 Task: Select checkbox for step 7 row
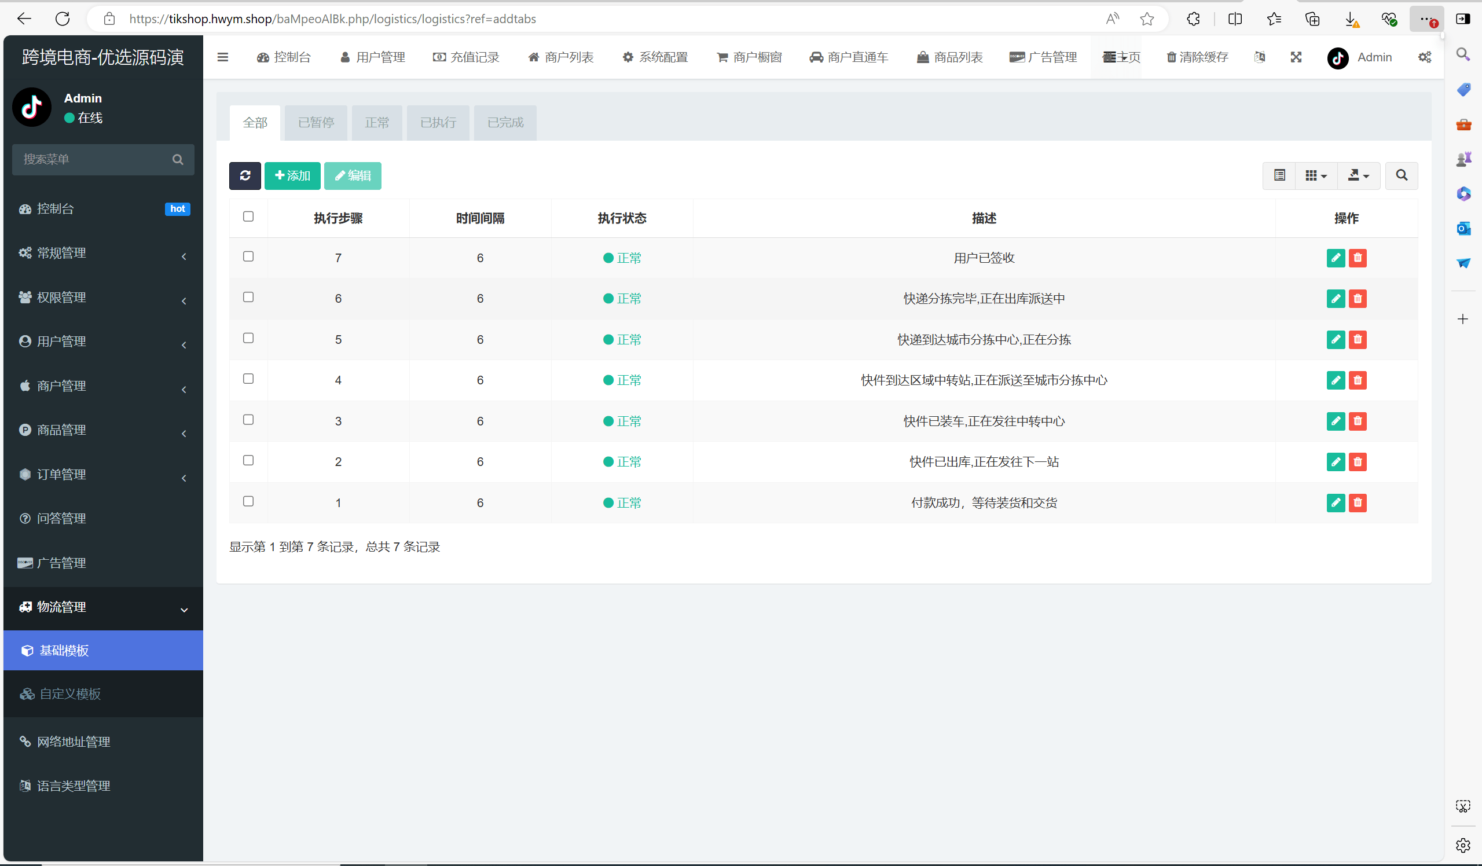coord(248,256)
